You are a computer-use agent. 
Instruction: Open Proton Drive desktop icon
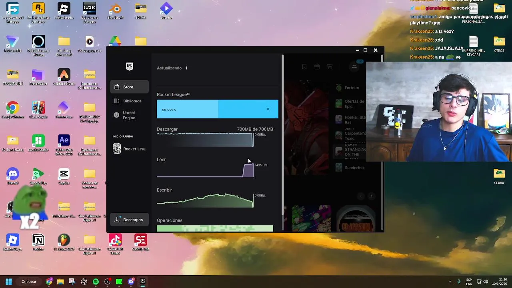coord(38,77)
